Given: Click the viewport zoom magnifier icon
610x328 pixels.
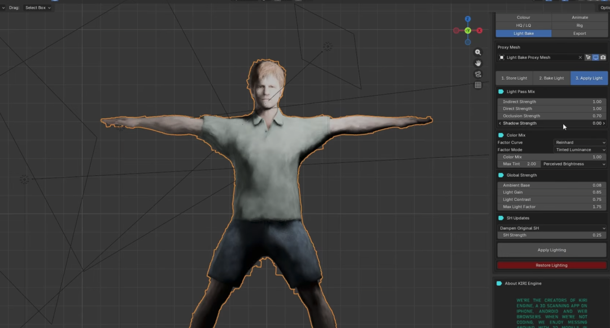Looking at the screenshot, I should [x=478, y=52].
